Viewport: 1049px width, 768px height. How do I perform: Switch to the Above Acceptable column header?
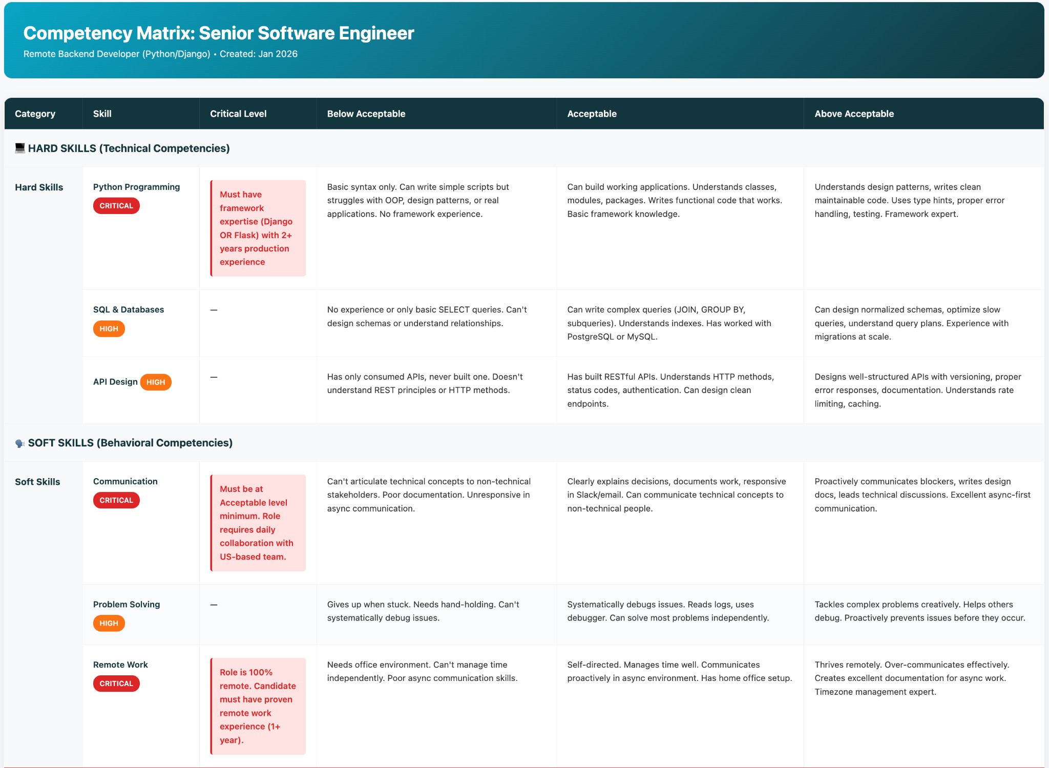(x=853, y=113)
